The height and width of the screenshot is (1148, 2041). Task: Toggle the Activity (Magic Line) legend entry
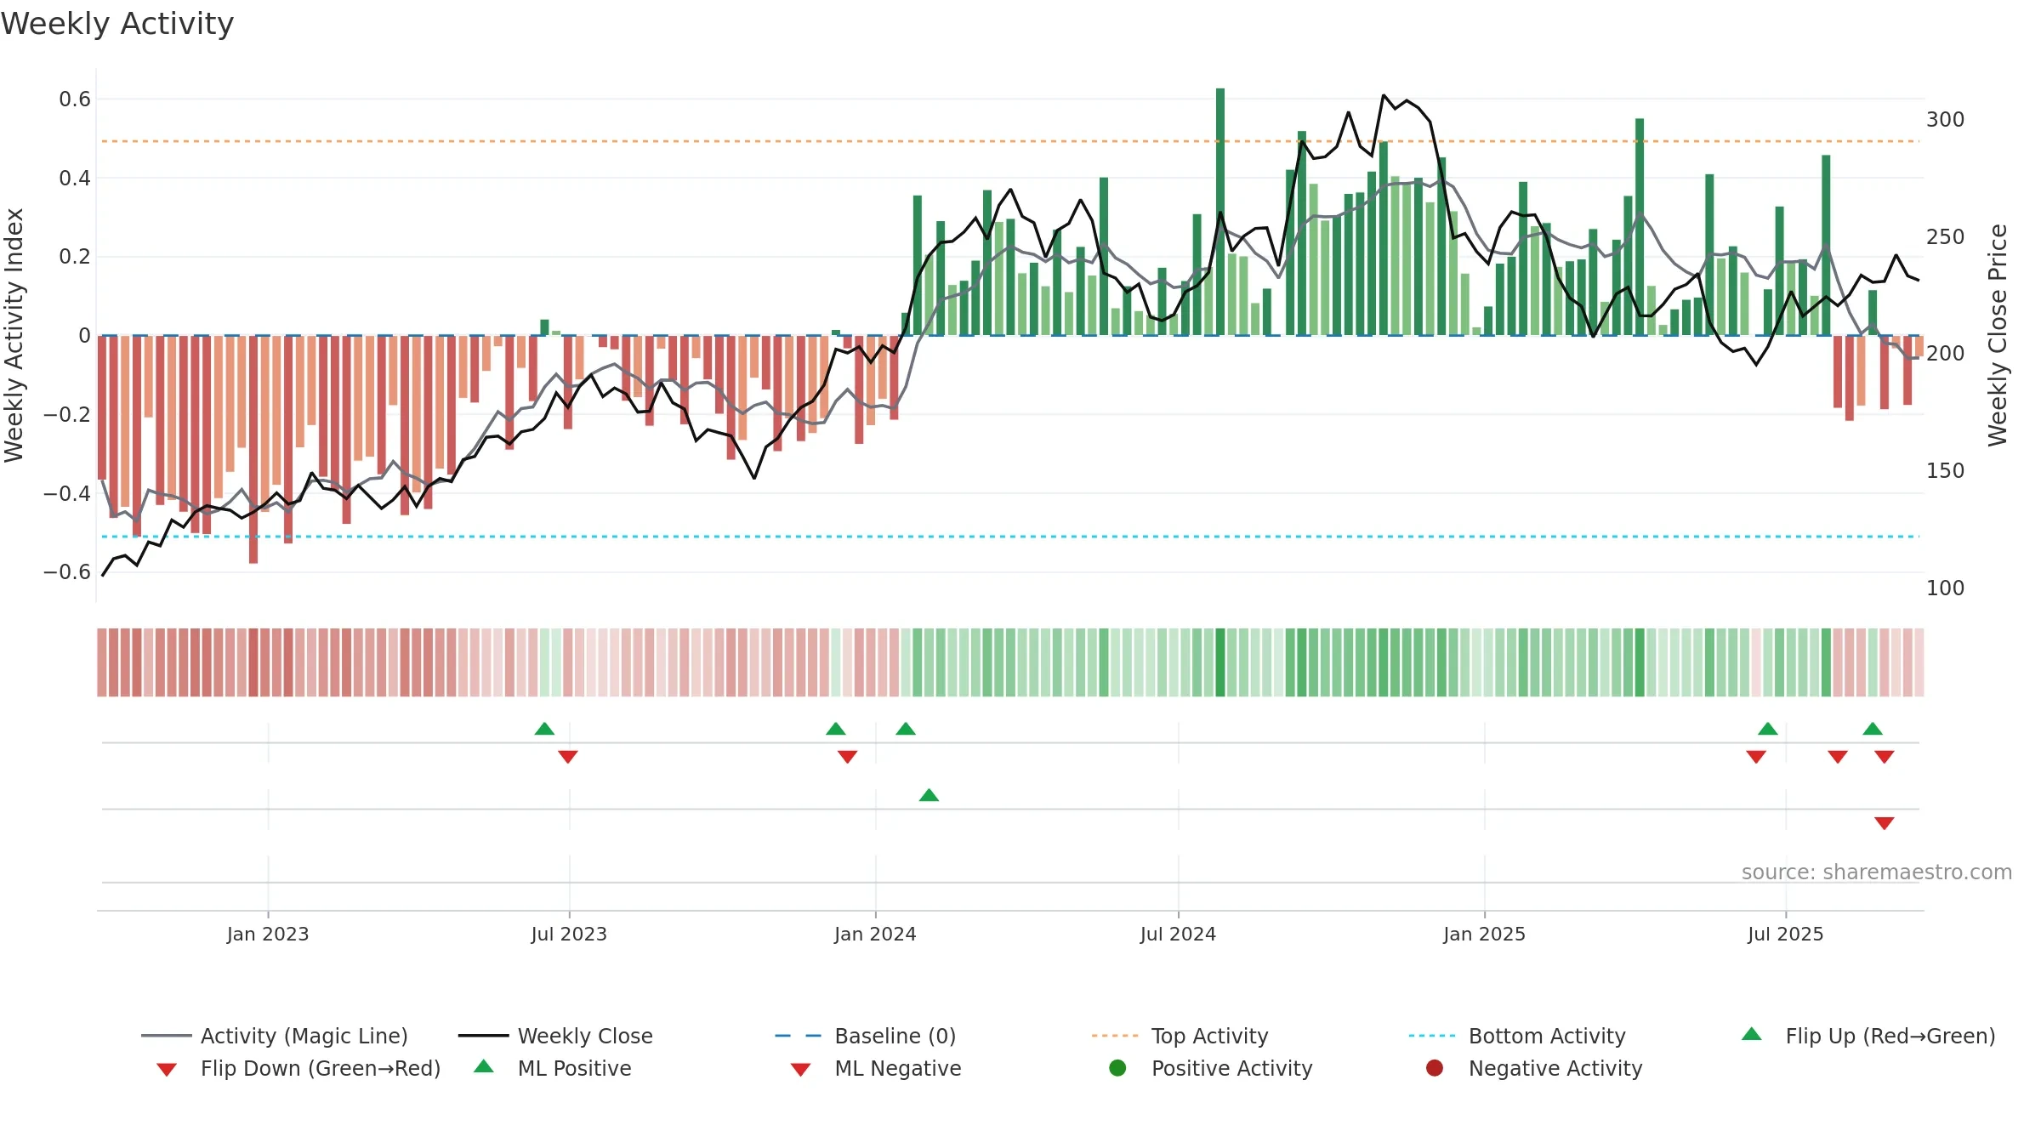tap(275, 1036)
